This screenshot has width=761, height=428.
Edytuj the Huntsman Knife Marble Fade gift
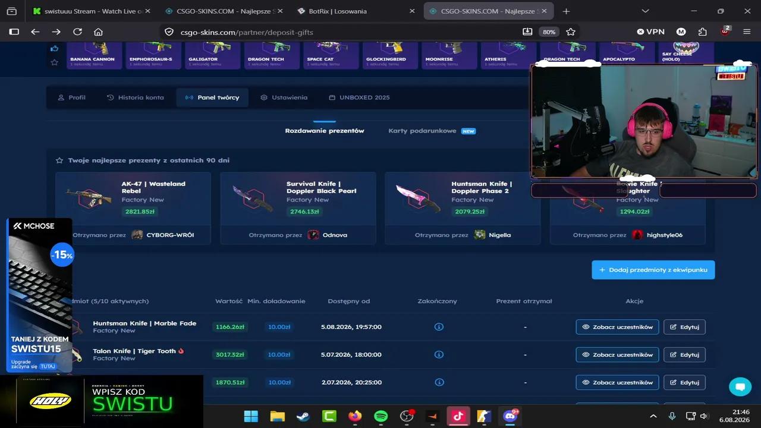pyautogui.click(x=684, y=327)
